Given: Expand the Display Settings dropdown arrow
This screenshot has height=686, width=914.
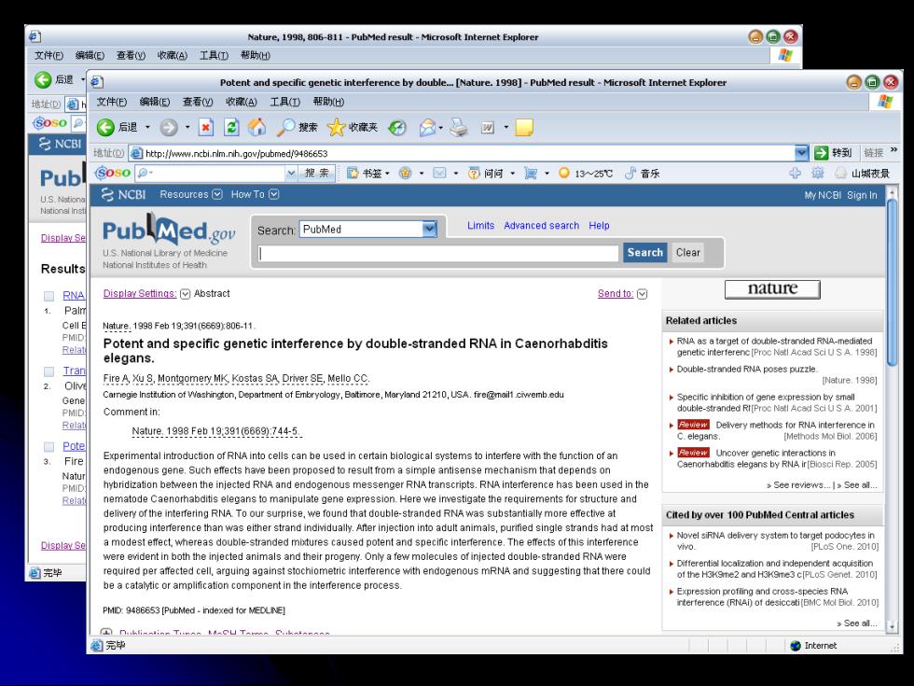Looking at the screenshot, I should pos(185,294).
